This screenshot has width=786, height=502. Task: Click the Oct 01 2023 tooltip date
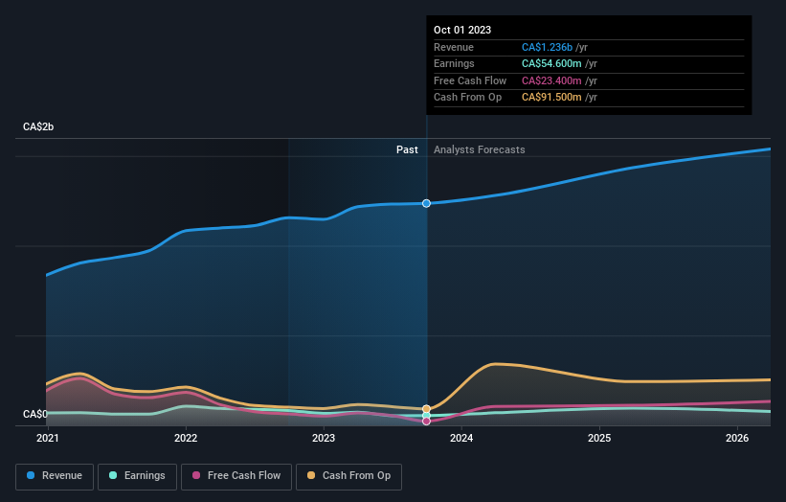click(462, 30)
